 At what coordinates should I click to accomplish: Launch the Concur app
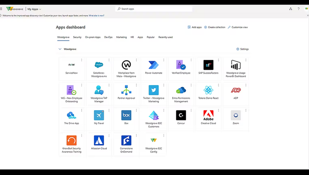click(181, 119)
